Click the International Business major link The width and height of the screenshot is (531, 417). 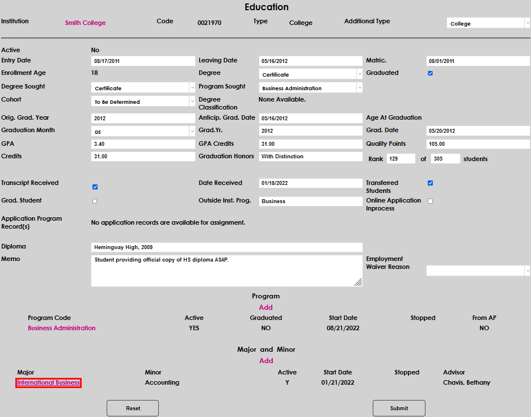click(x=49, y=383)
